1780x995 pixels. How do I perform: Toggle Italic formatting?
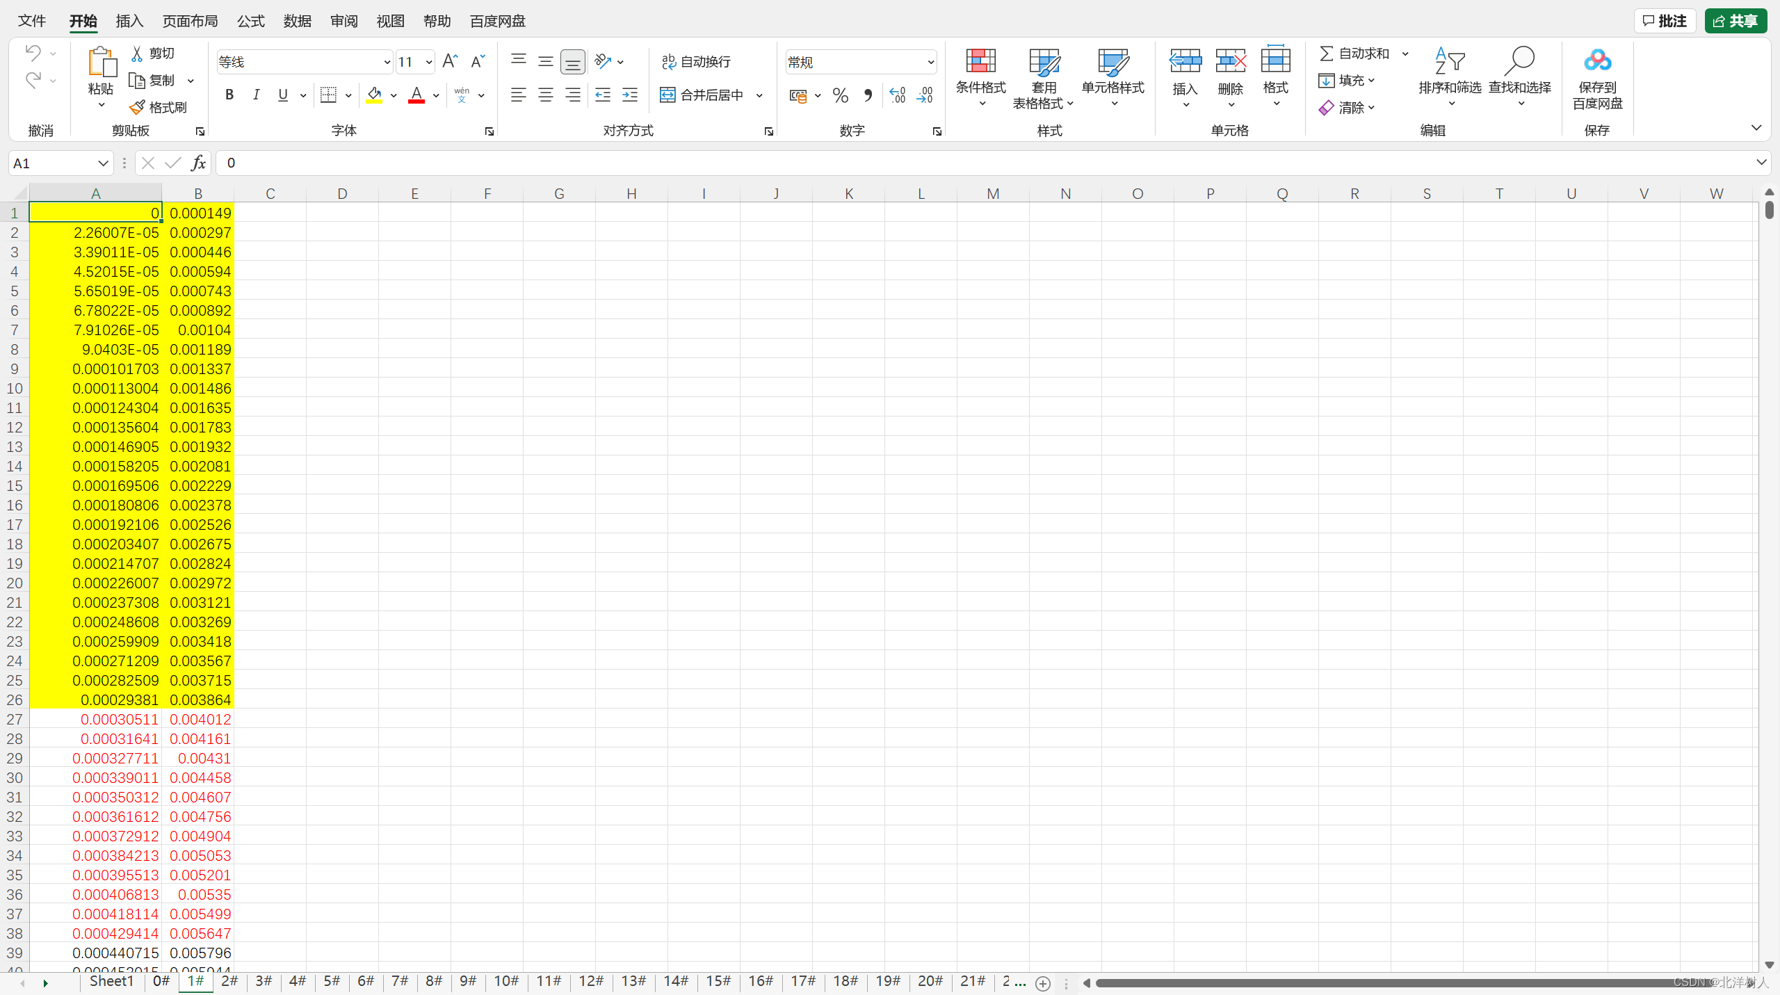tap(256, 95)
